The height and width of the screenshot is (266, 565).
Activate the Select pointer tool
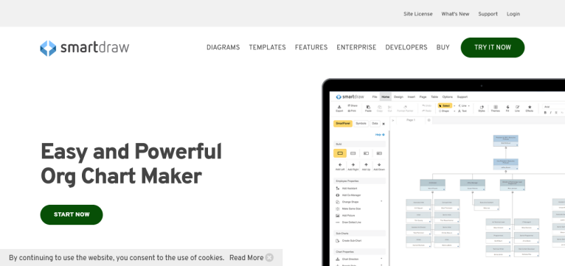click(445, 106)
